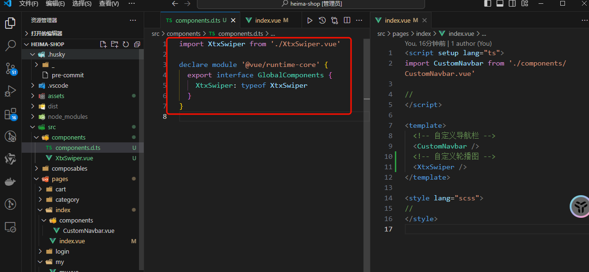This screenshot has width=589, height=272.
Task: Open overflow ellipsis in menu bar
Action: pos(132,4)
